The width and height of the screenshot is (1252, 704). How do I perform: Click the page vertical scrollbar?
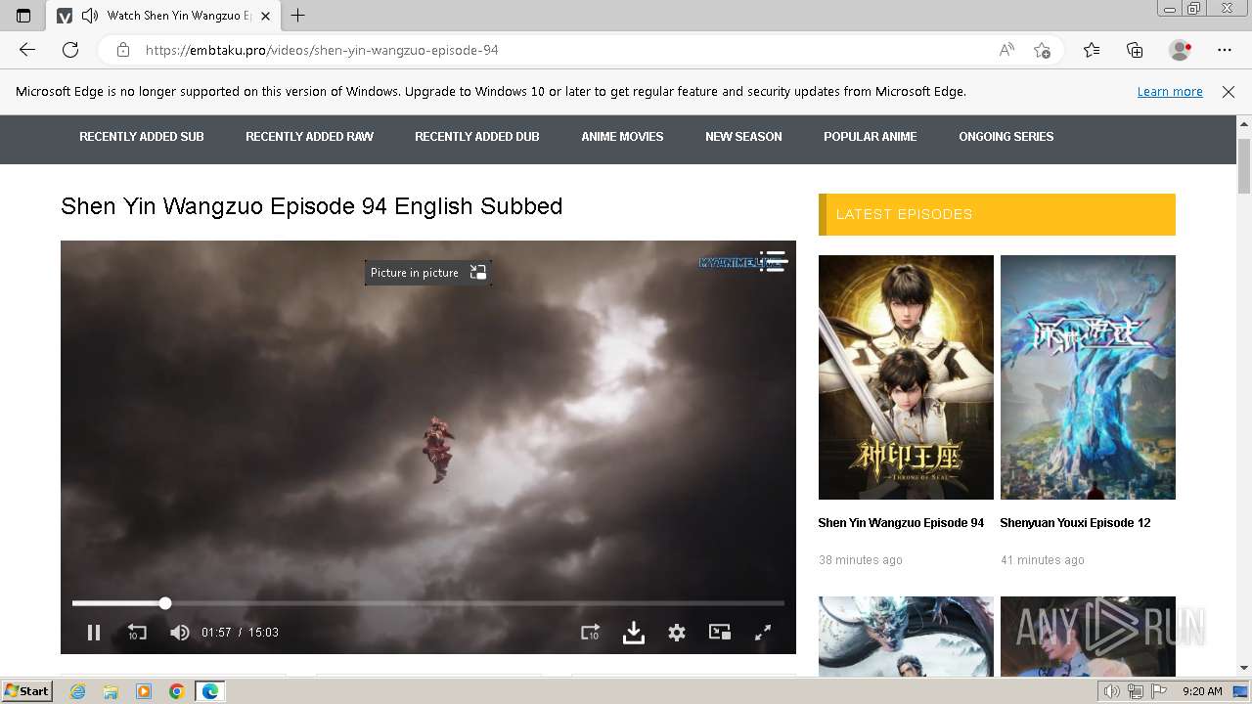1244,166
